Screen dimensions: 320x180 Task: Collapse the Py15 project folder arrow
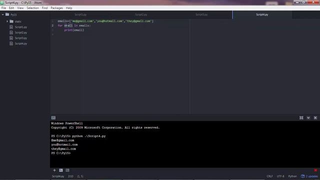click(3, 14)
